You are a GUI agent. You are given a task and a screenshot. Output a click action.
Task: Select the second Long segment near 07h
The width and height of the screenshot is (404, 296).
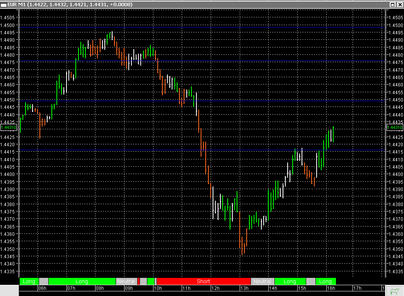click(82, 281)
